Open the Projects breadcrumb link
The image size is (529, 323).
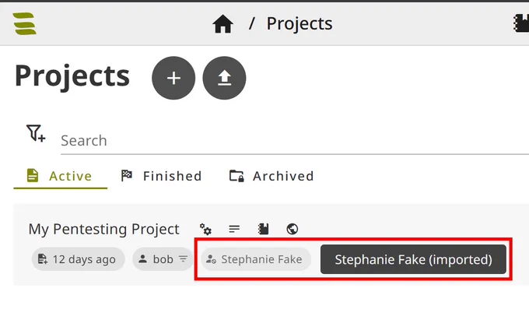[x=300, y=23]
